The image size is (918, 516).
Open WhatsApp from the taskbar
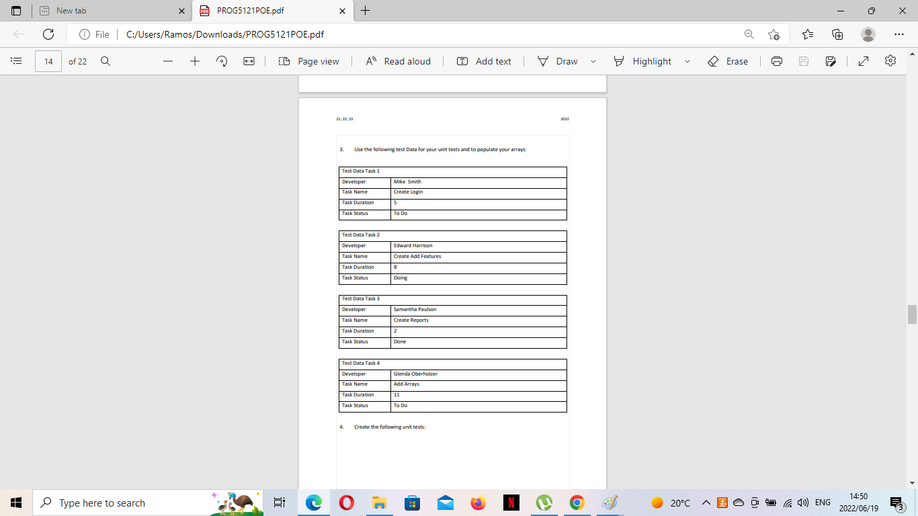coord(544,502)
